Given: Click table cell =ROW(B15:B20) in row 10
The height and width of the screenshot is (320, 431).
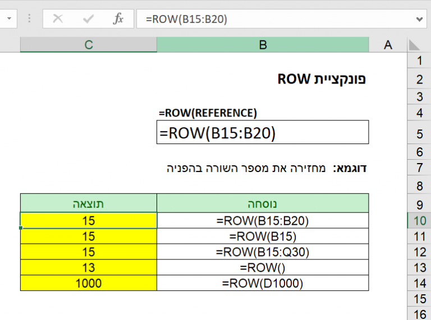Looking at the screenshot, I should pos(263,221).
